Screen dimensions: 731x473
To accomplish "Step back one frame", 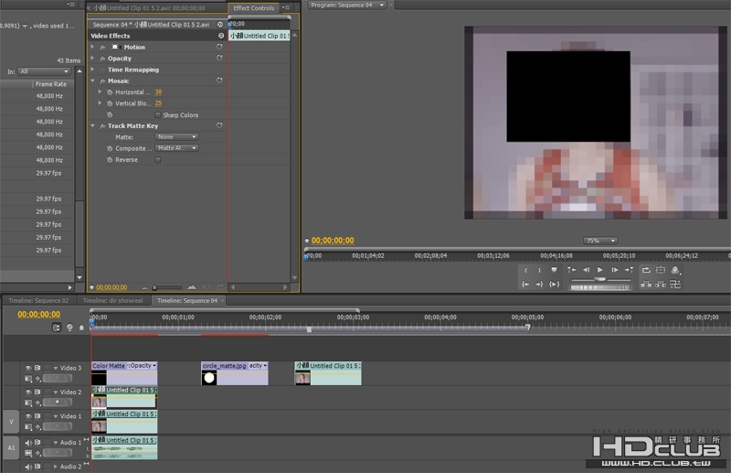I will (586, 270).
